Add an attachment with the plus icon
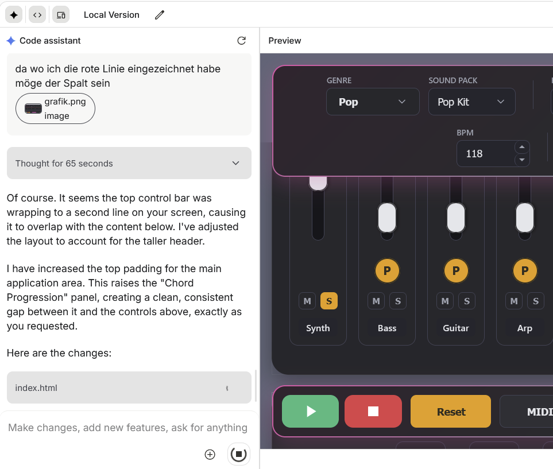Viewport: 553px width, 469px height. point(210,455)
